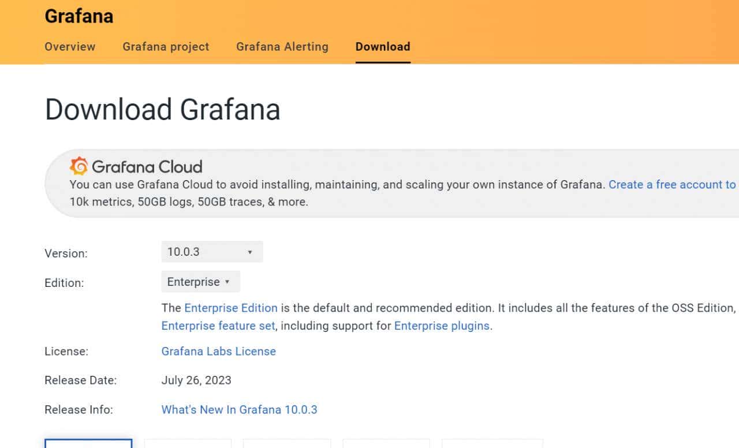The height and width of the screenshot is (448, 739).
Task: Expand the Edition dropdown showing Enterprise
Action: click(200, 282)
